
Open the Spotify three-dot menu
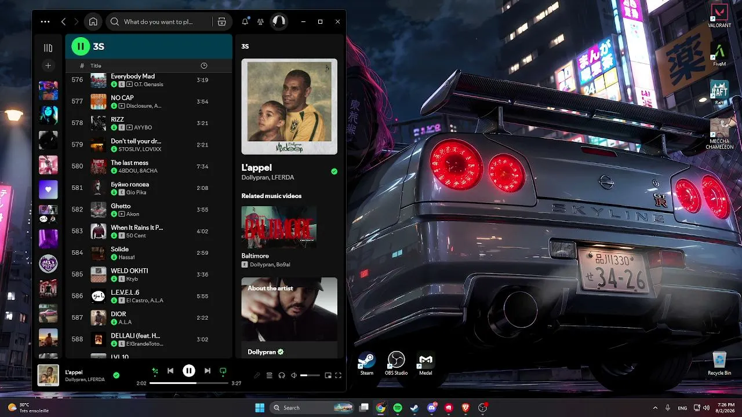pyautogui.click(x=45, y=21)
